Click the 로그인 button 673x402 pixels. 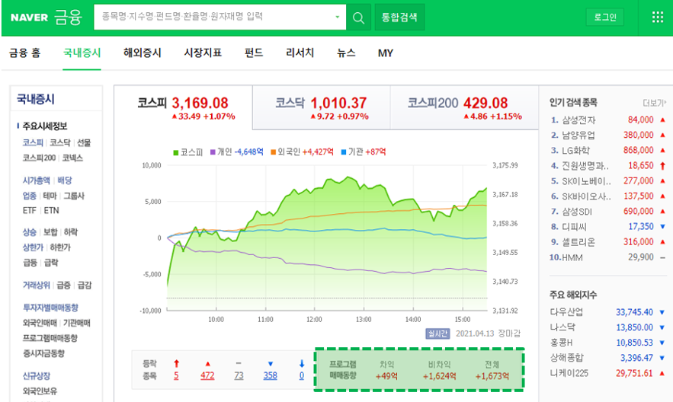coord(605,18)
